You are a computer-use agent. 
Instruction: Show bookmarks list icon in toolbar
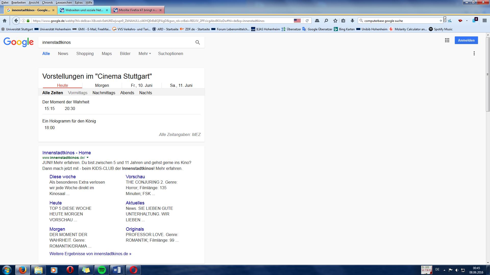click(344, 21)
